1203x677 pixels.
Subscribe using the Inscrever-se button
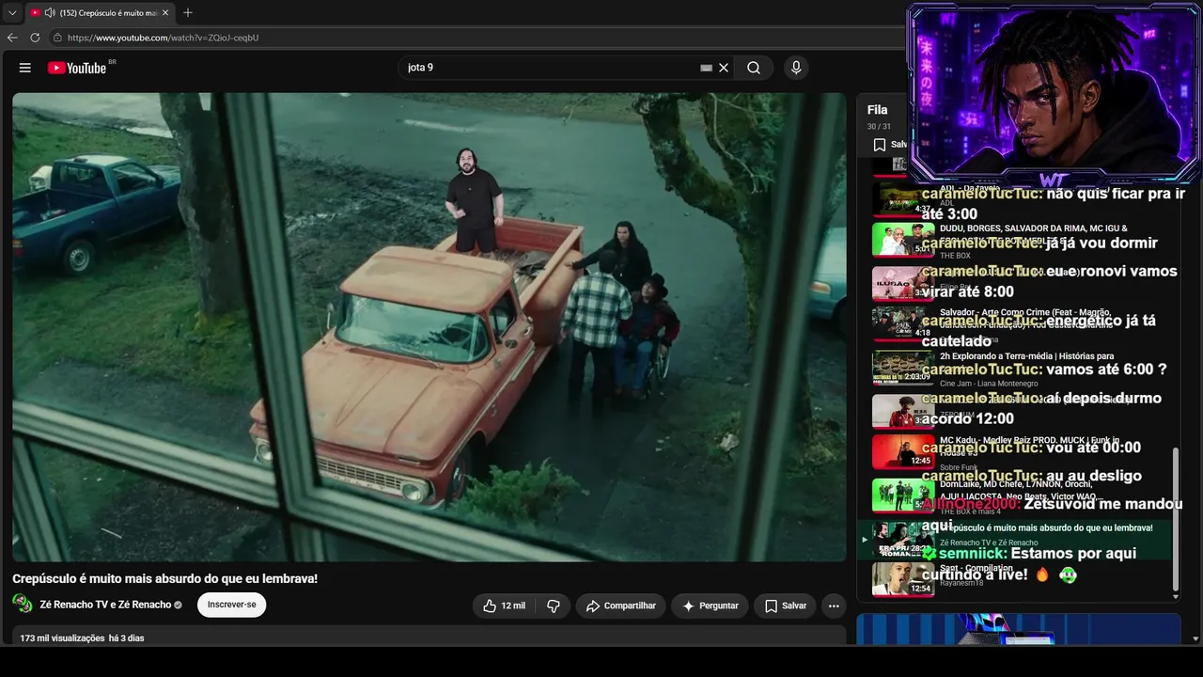pyautogui.click(x=231, y=605)
